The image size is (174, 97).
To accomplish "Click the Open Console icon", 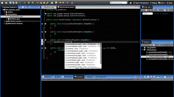I will pyautogui.click(x=165, y=77).
